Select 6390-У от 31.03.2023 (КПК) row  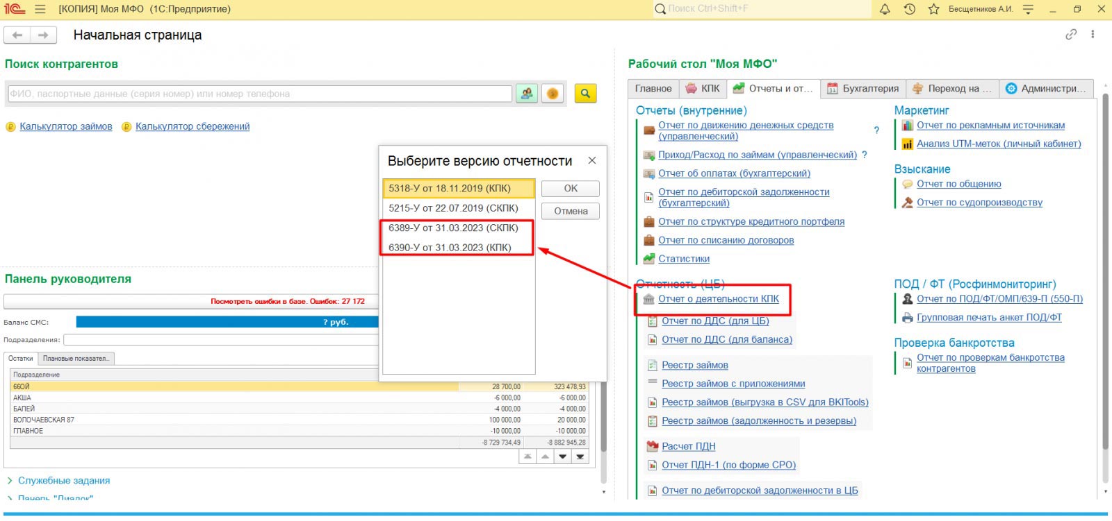pos(459,247)
